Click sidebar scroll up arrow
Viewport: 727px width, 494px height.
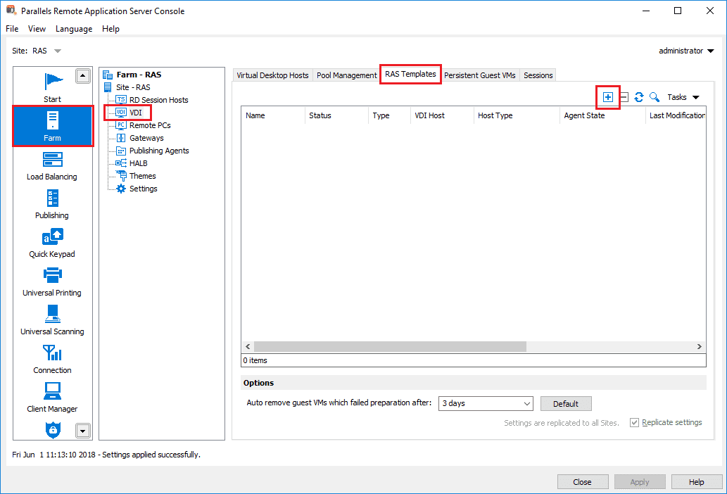pos(83,76)
